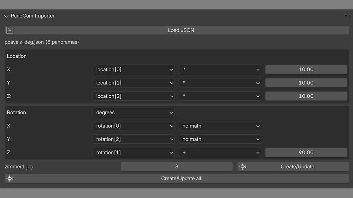This screenshot has height=198, width=353.
Task: Click the panorama index field showing 8
Action: coord(177,166)
